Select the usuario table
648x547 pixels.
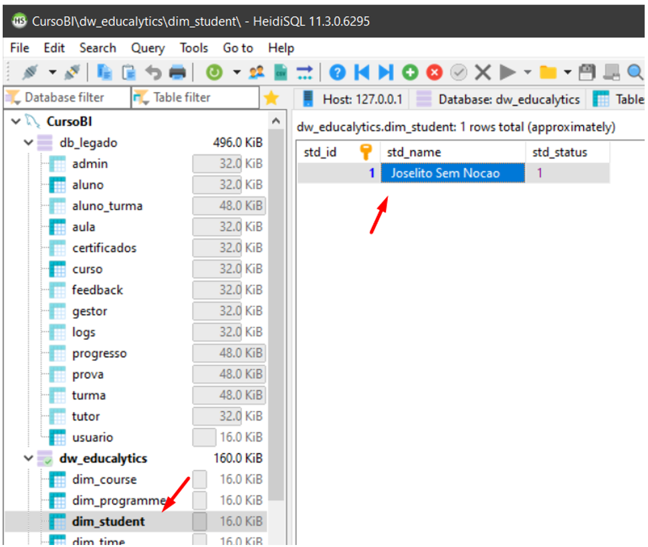pos(92,437)
